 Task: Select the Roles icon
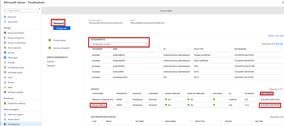5,87
